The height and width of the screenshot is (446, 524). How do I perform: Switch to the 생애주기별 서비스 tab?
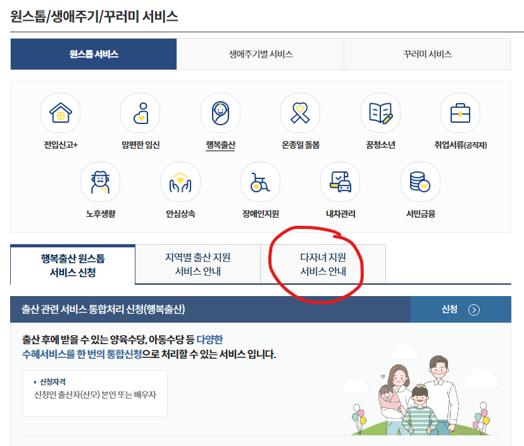coord(259,54)
